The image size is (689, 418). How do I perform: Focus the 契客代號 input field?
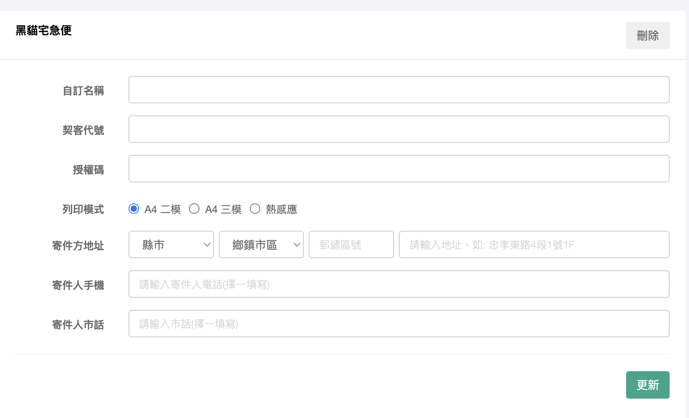click(399, 129)
